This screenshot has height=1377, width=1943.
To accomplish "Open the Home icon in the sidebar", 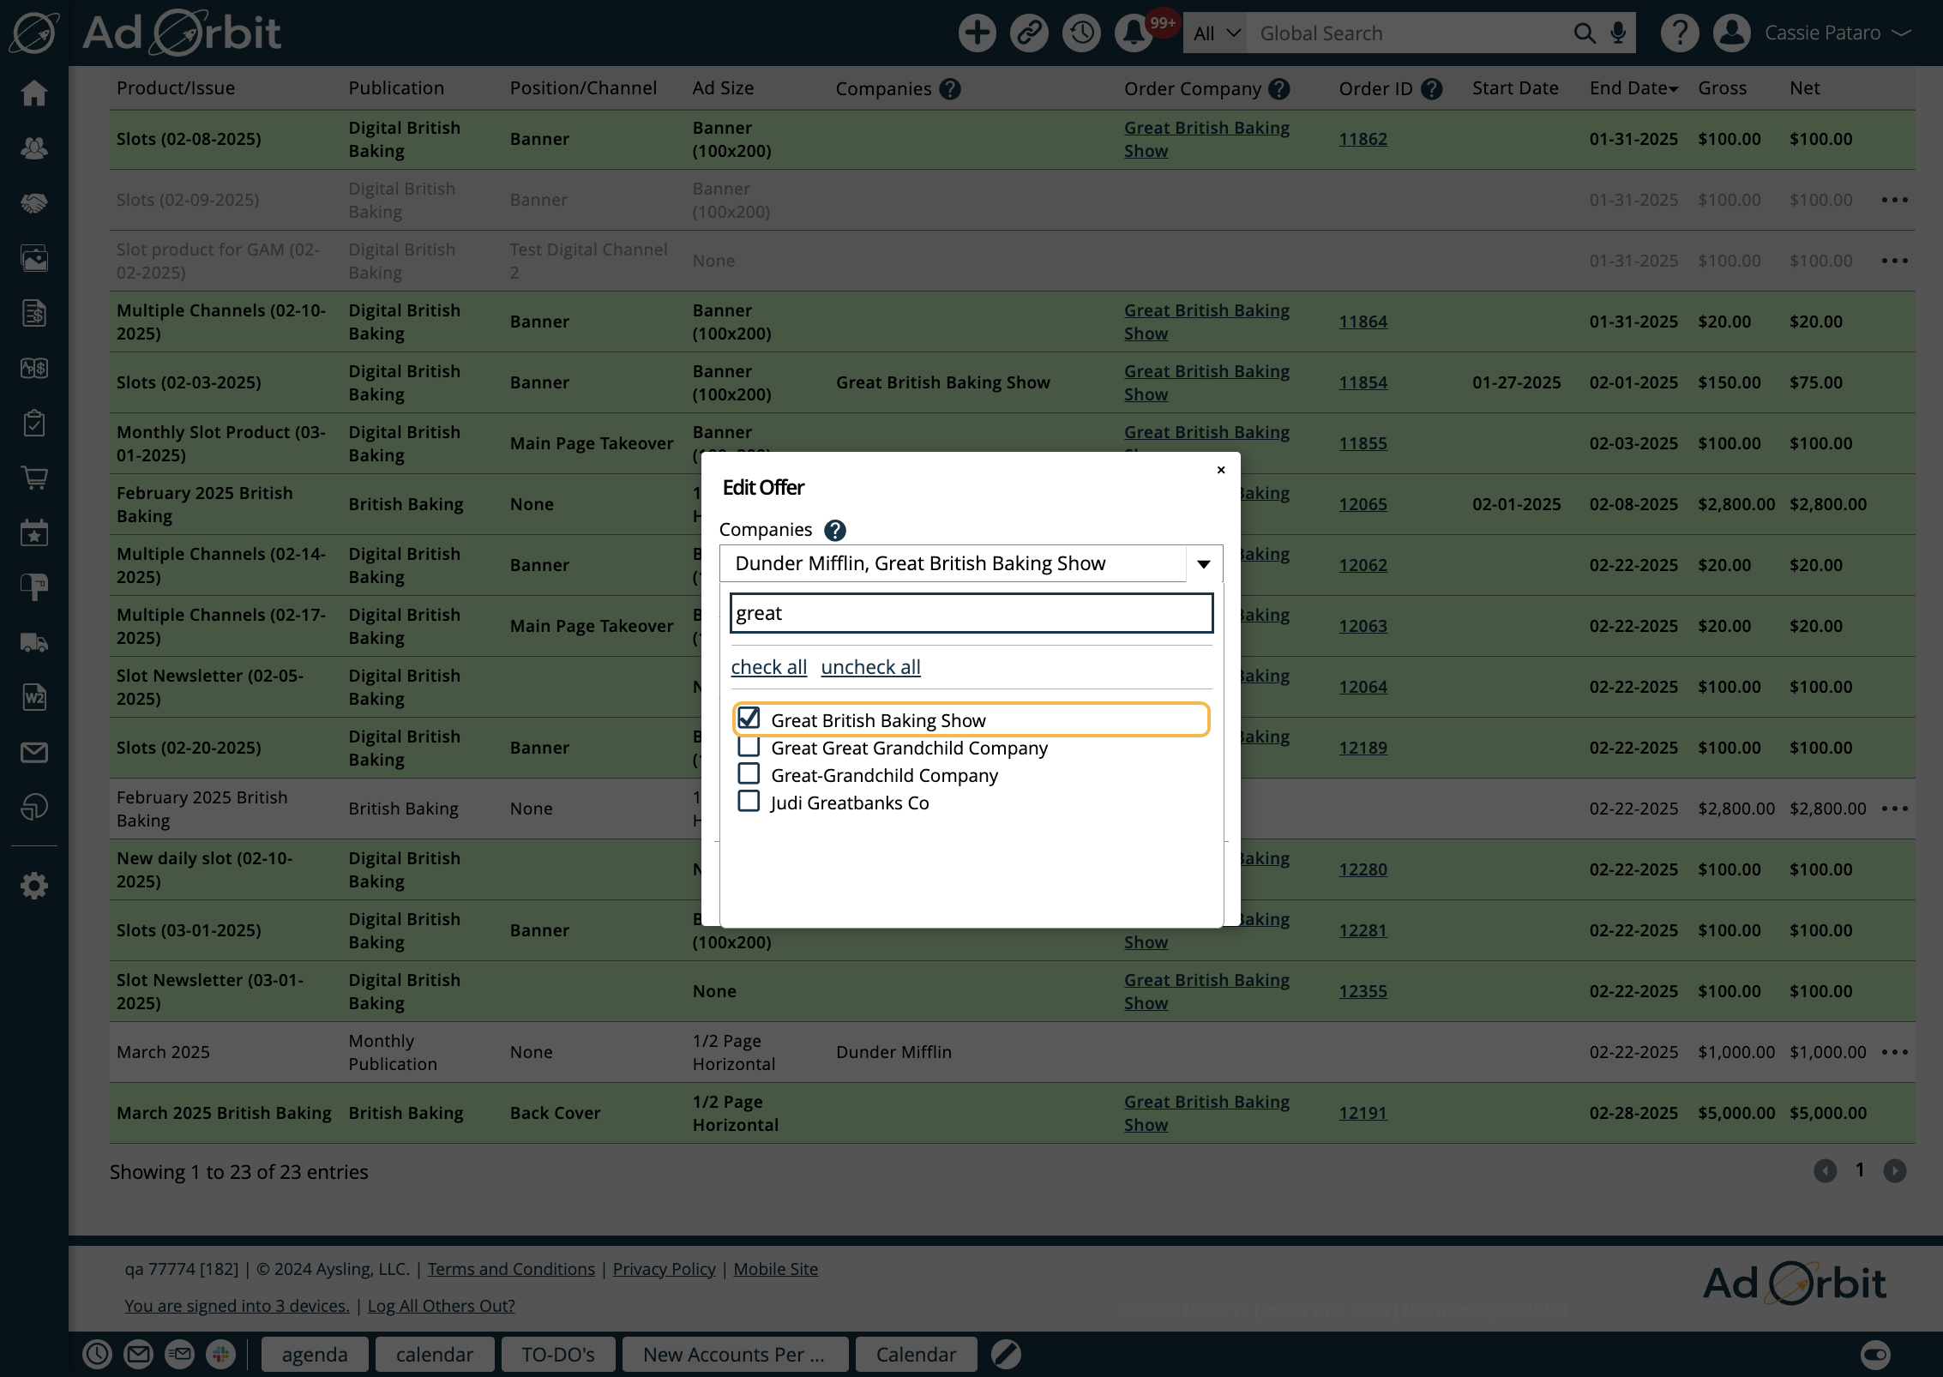I will pyautogui.click(x=33, y=93).
